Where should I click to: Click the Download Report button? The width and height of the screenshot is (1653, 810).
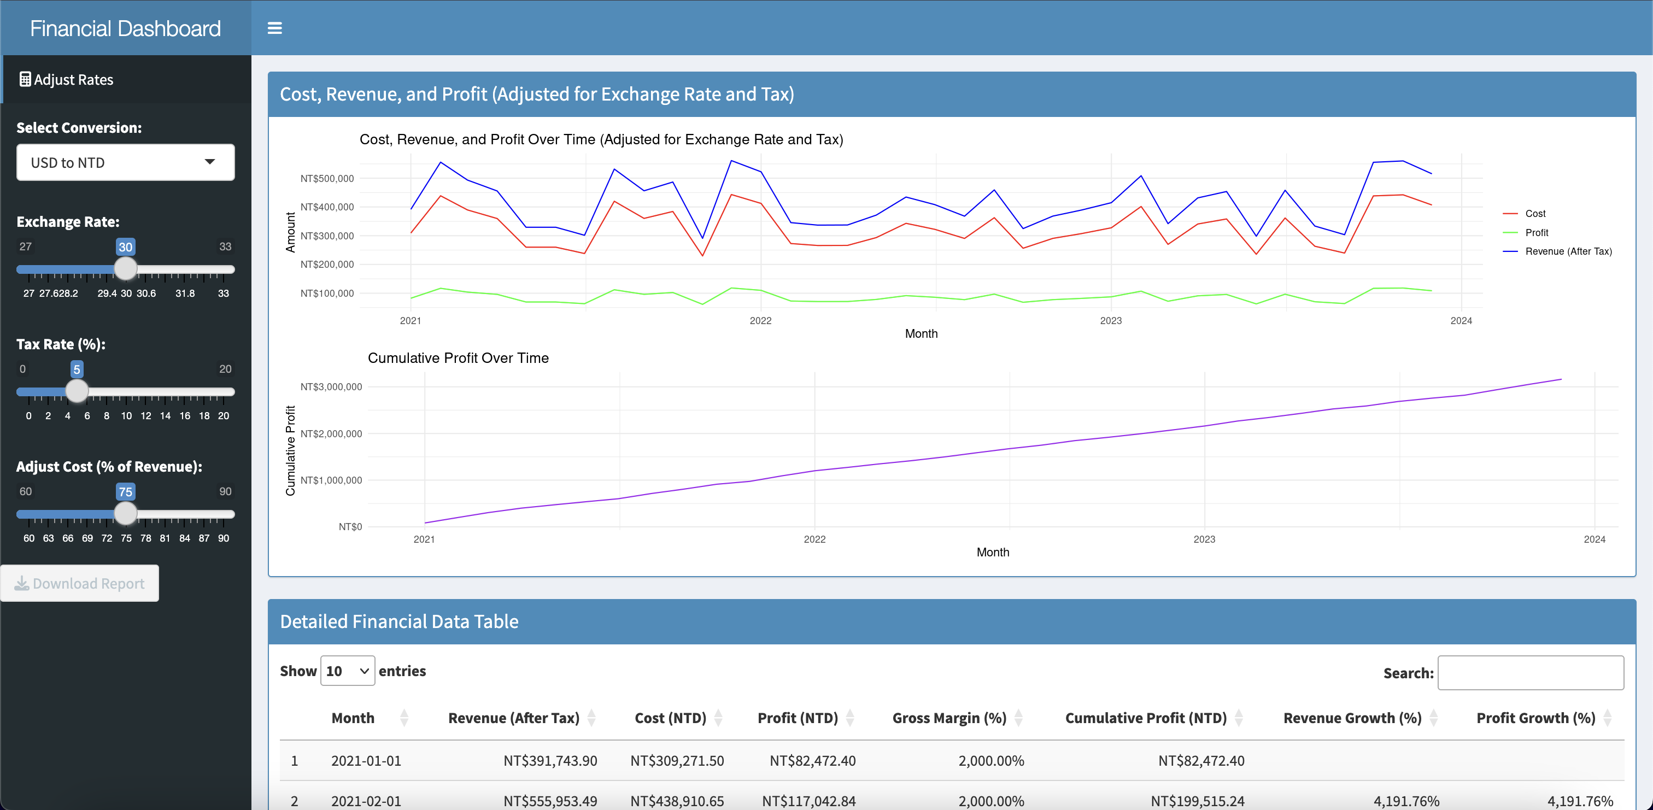(80, 583)
